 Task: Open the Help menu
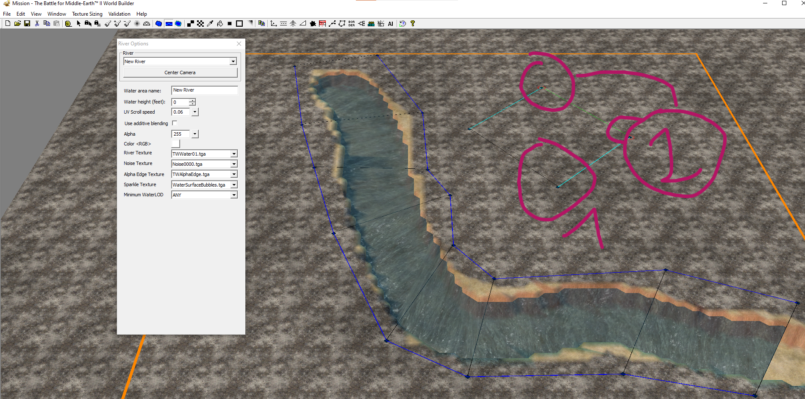142,14
